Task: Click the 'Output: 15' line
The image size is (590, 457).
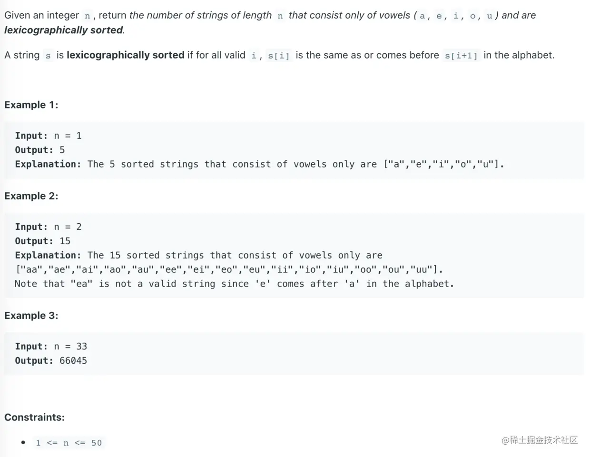Action: coord(42,241)
